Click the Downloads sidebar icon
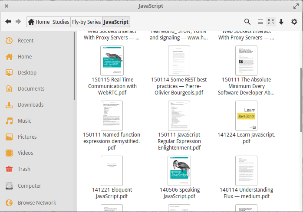 (x=9, y=105)
